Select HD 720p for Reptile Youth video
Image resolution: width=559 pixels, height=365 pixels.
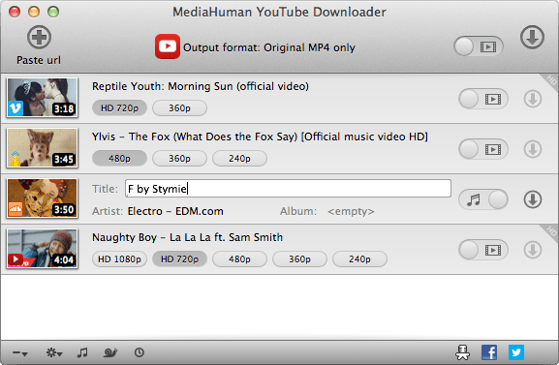(119, 108)
